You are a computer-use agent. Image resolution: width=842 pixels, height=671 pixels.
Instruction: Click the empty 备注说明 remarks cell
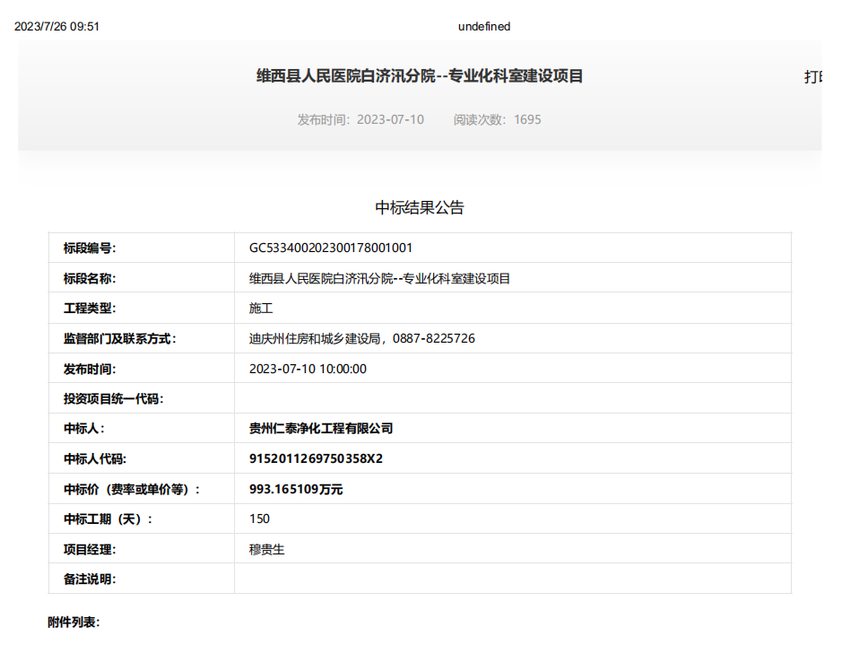pos(512,579)
